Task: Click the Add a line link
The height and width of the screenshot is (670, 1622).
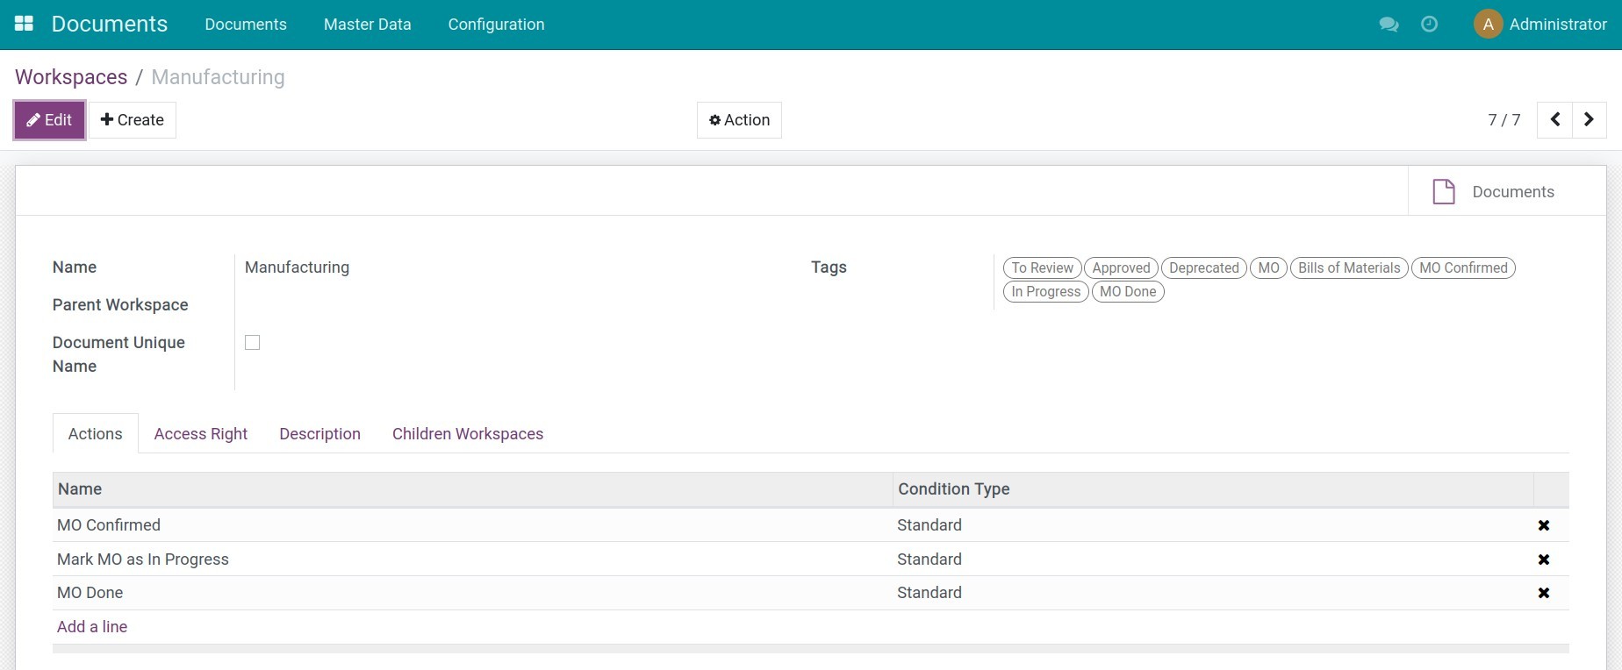Action: pyautogui.click(x=92, y=627)
